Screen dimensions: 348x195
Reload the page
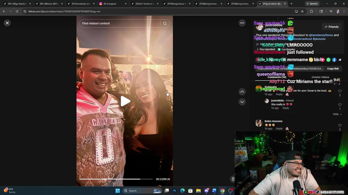click(x=17, y=11)
